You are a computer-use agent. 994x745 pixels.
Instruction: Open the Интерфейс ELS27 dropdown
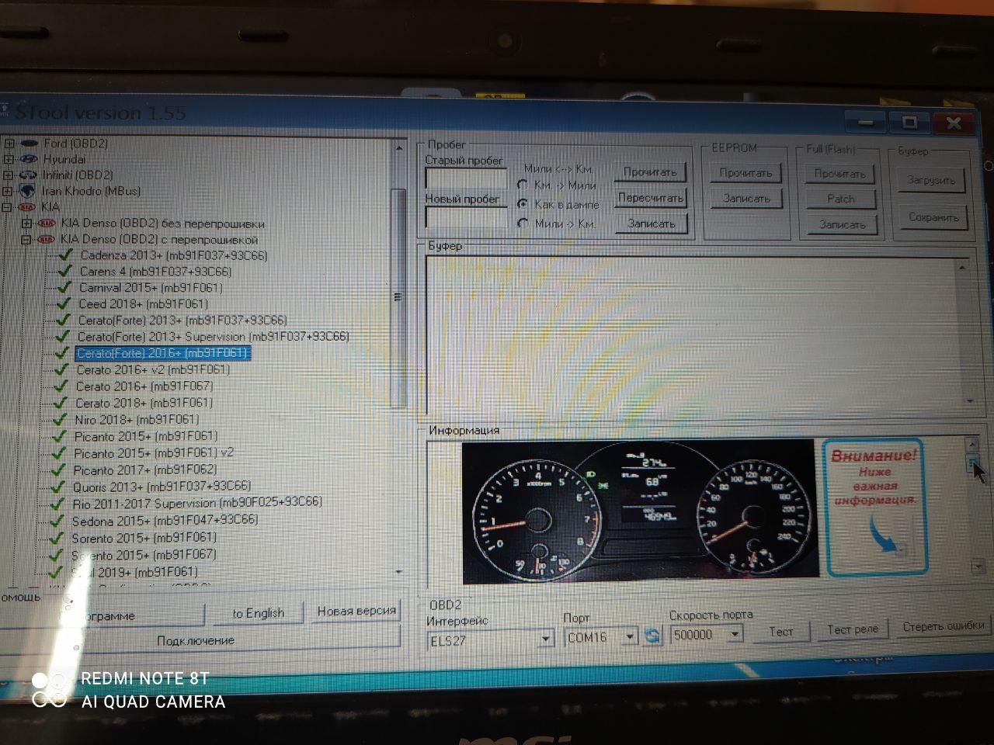point(546,639)
